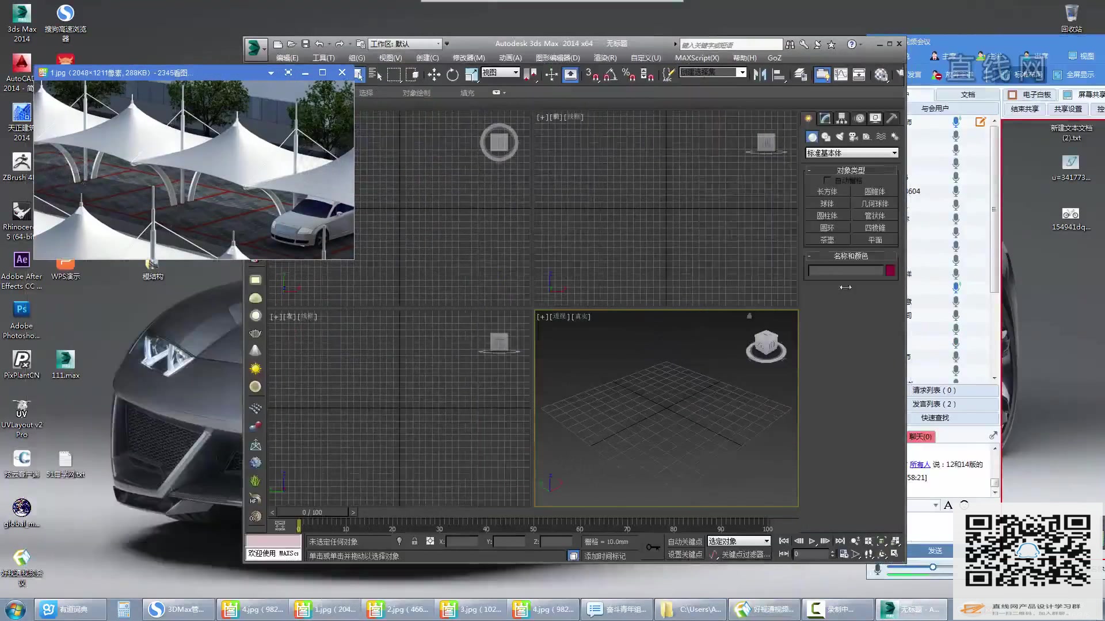Click the Send (发送) button in chat

pyautogui.click(x=935, y=550)
